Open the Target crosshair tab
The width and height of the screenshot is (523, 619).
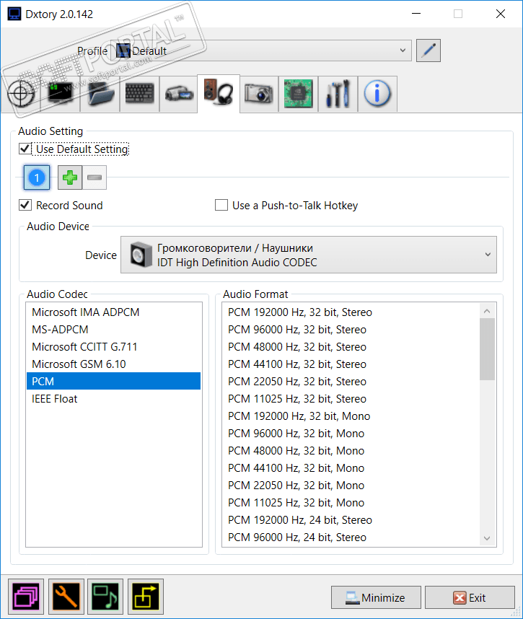click(20, 94)
